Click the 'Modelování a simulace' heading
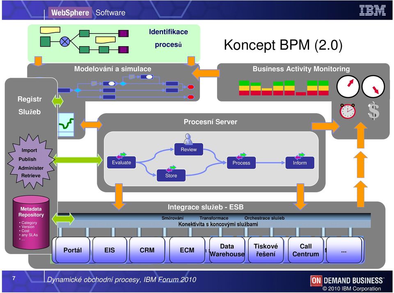This screenshot has width=394, height=293. point(112,69)
